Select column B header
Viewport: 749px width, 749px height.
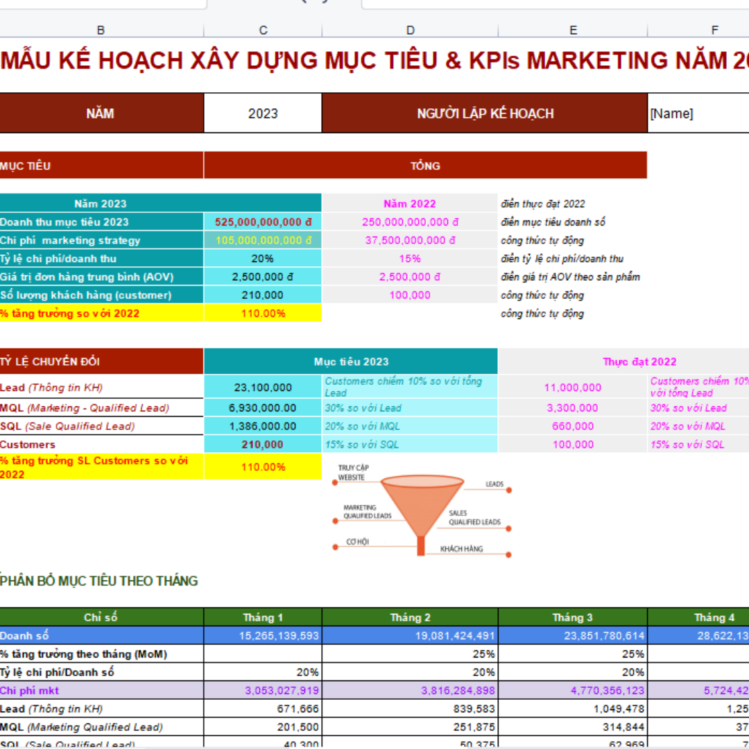[101, 30]
